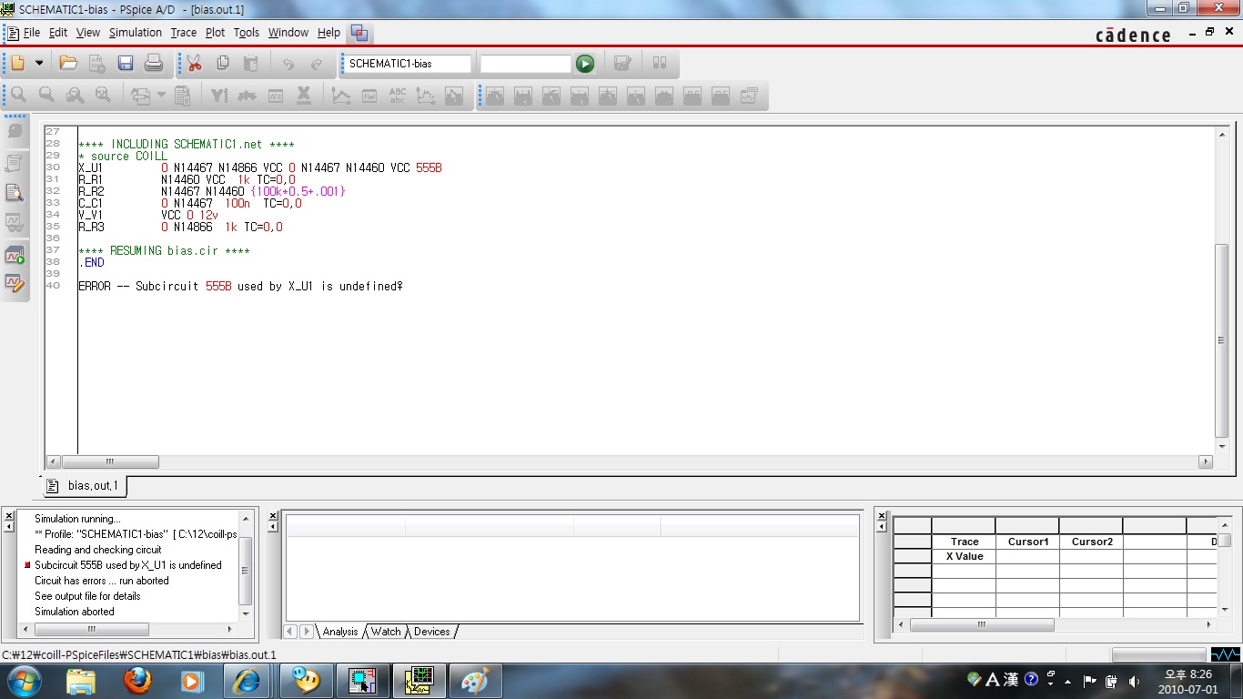The width and height of the screenshot is (1243, 699).
Task: Click the Copy icon
Action: pyautogui.click(x=223, y=63)
